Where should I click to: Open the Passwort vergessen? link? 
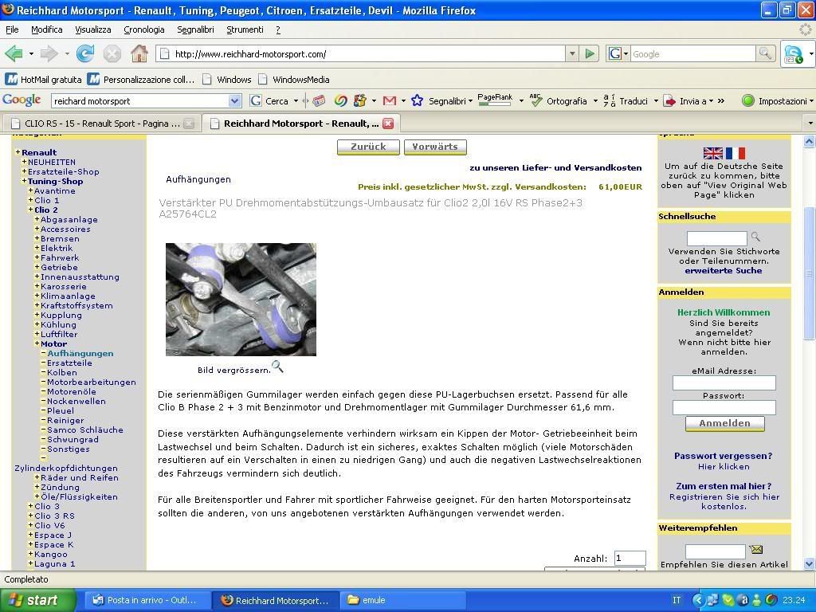click(724, 456)
